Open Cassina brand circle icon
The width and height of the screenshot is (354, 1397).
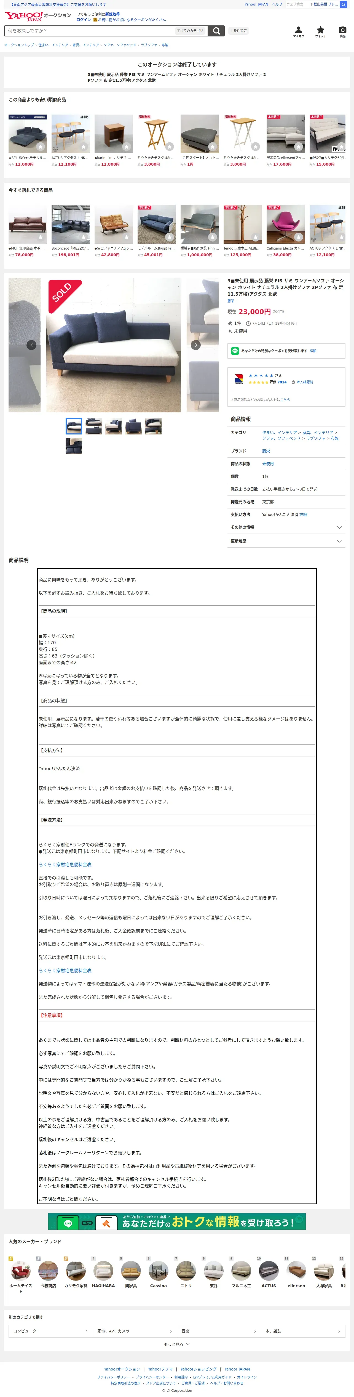159,1271
